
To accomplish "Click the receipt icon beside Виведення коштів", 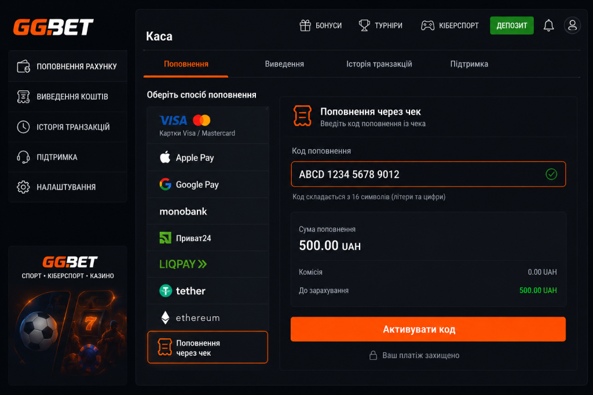I will coord(23,97).
